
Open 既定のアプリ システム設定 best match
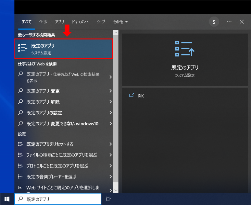64,49
